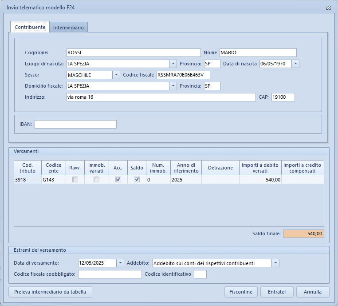Select the Anno di riferimento cell 2025
338x306 pixels.
(186, 180)
